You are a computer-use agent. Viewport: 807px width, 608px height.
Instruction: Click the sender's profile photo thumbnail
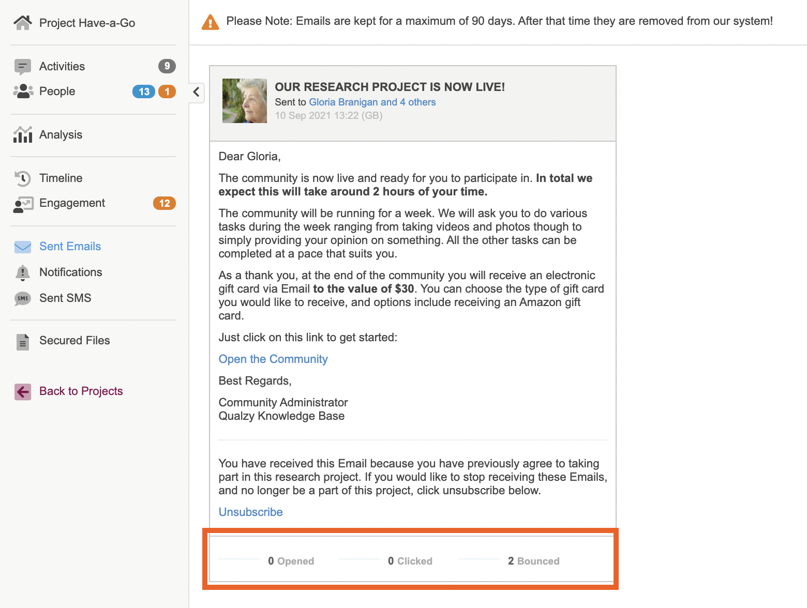tap(245, 101)
